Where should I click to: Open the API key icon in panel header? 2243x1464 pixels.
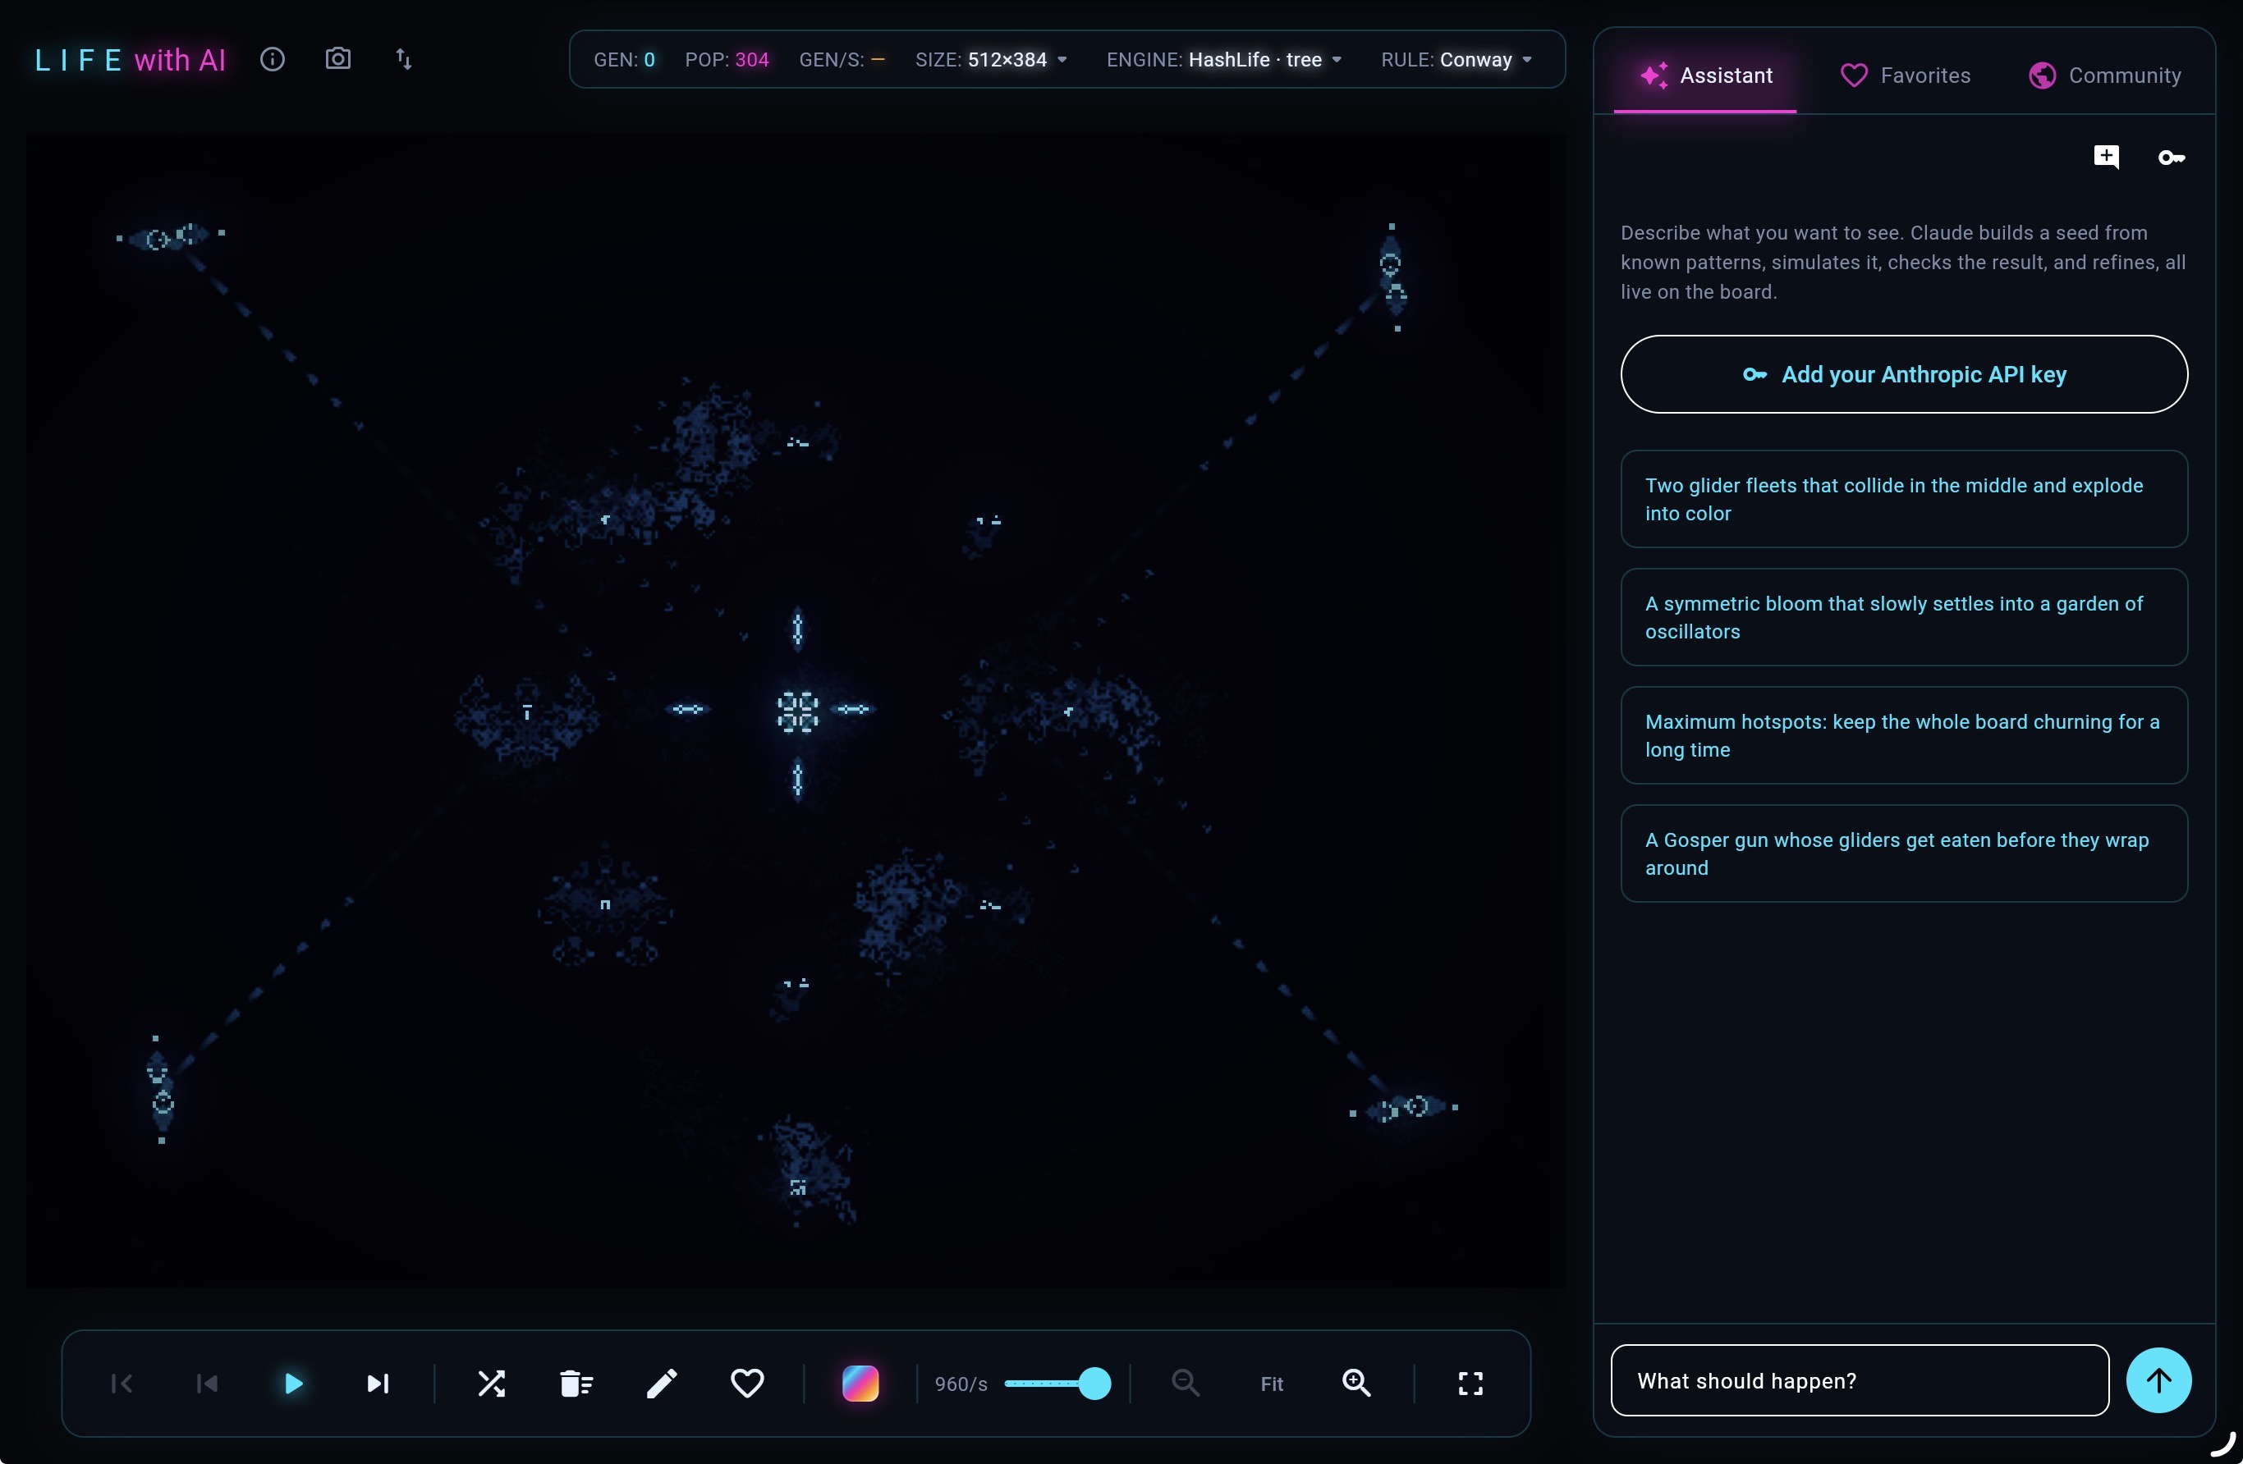point(2172,158)
